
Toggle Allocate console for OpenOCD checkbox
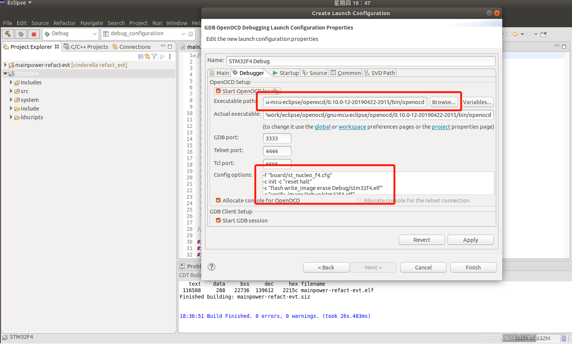tap(218, 200)
